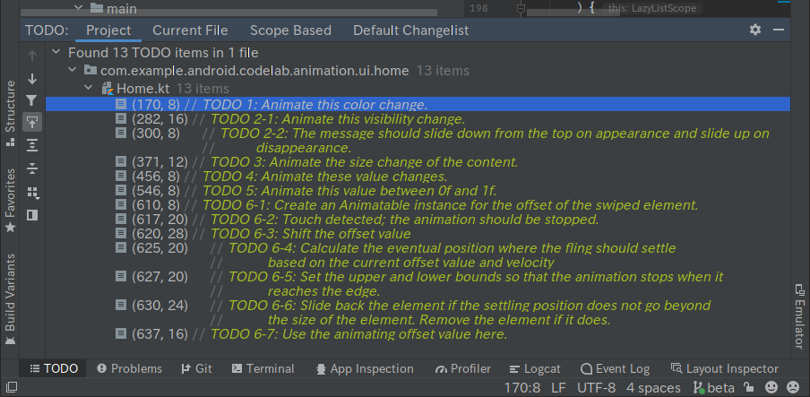Click the sad face feedback icon
The height and width of the screenshot is (397, 810).
793,388
